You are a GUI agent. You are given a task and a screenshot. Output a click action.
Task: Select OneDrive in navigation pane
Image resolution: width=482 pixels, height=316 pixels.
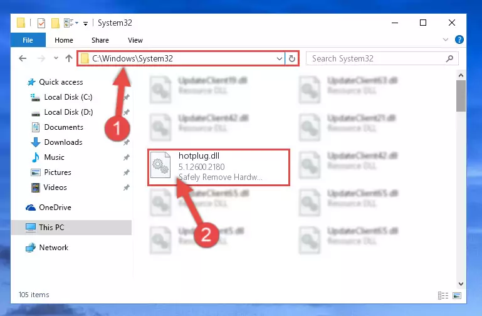[55, 208]
